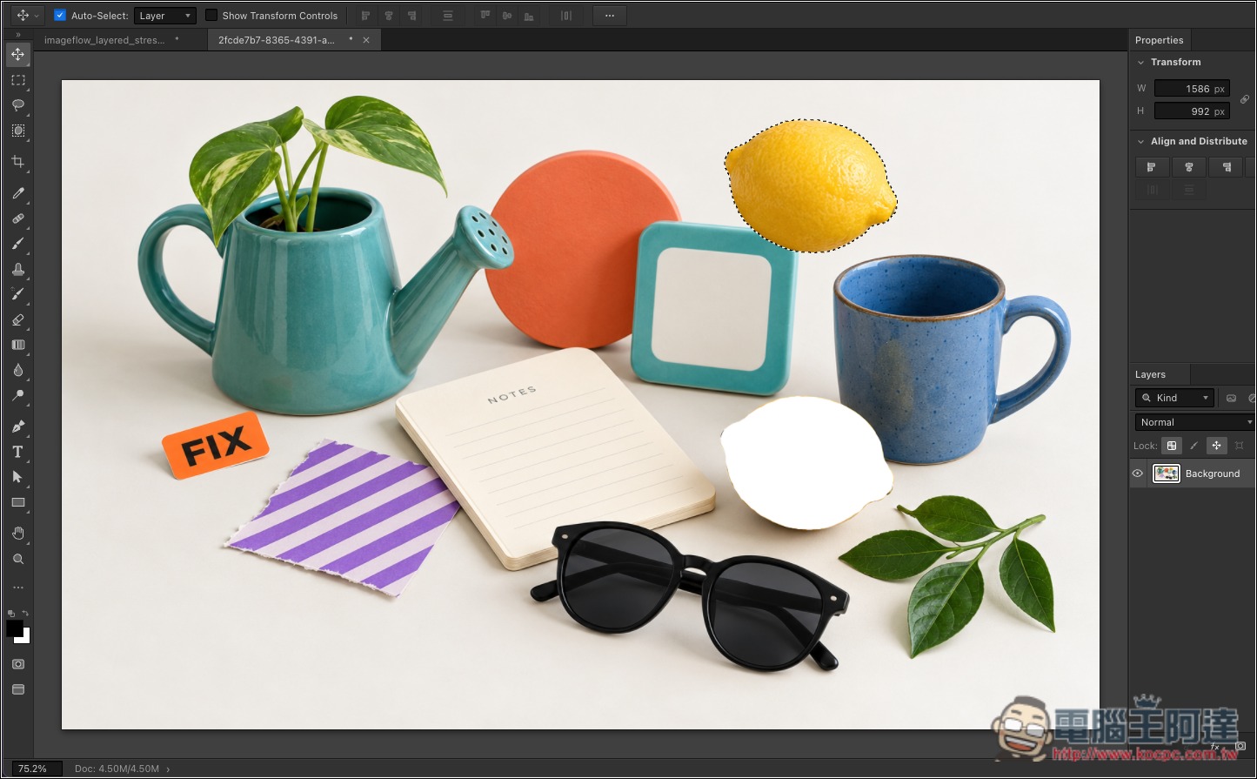
Task: Toggle lock transparent pixels in Layers
Action: (x=1172, y=446)
